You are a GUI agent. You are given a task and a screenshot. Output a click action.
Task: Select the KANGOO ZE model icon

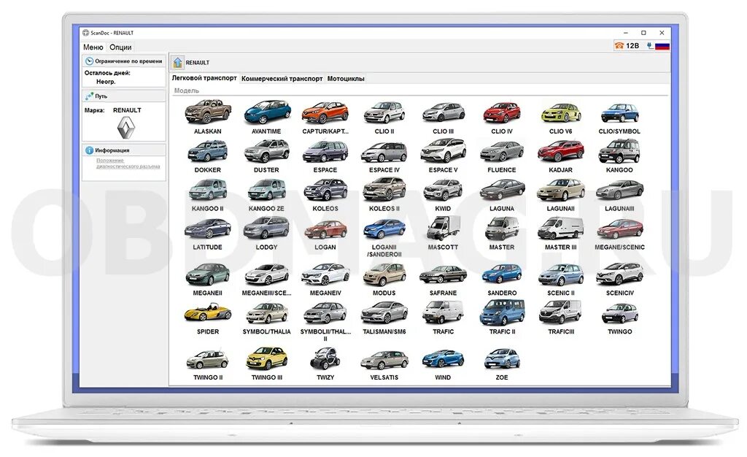[267, 190]
